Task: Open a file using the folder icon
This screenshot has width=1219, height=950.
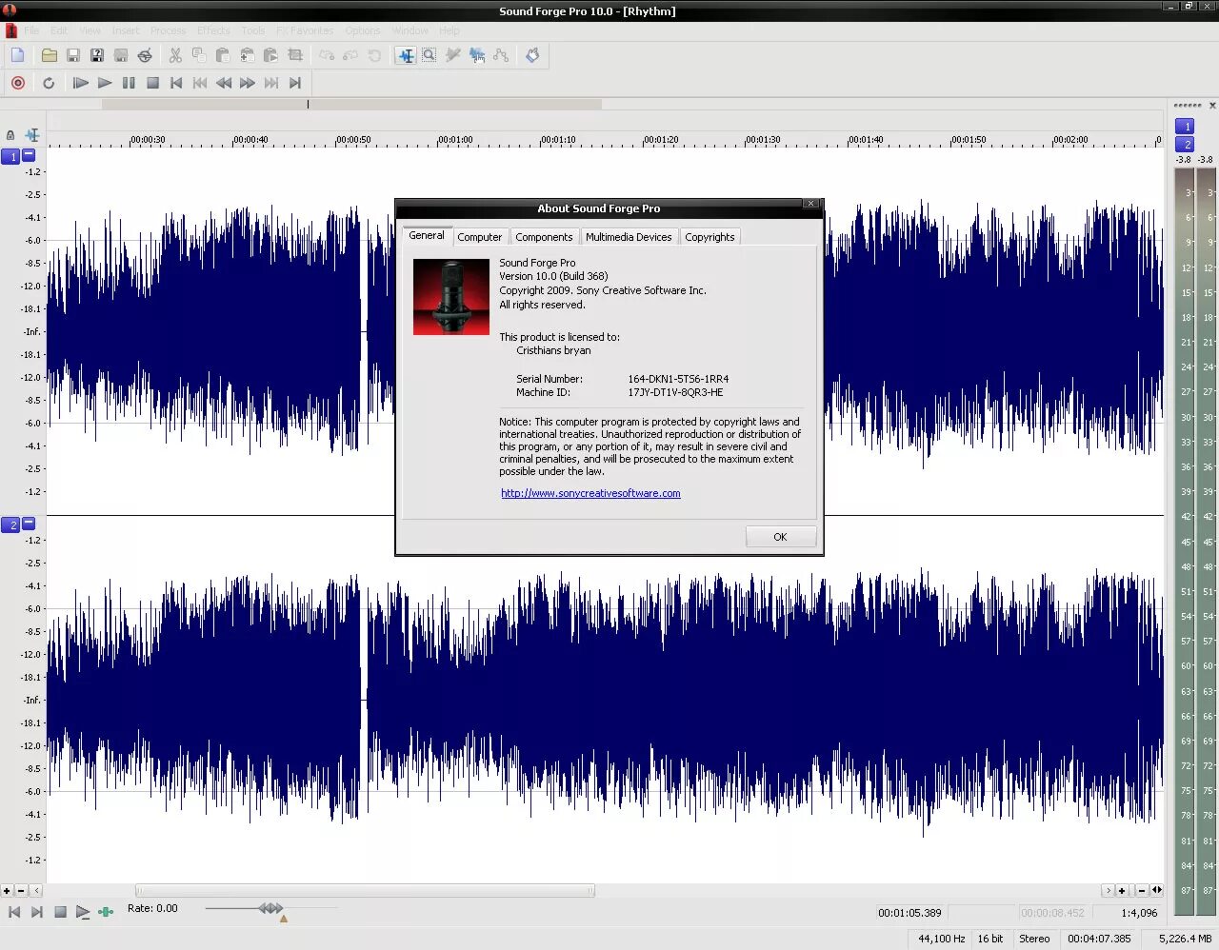Action: [49, 55]
